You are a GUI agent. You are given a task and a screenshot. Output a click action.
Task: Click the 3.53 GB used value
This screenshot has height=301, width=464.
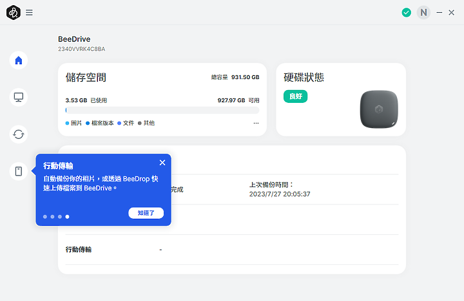click(x=76, y=100)
